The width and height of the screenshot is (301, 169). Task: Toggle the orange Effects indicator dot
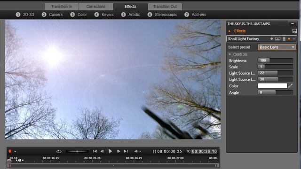point(230,31)
